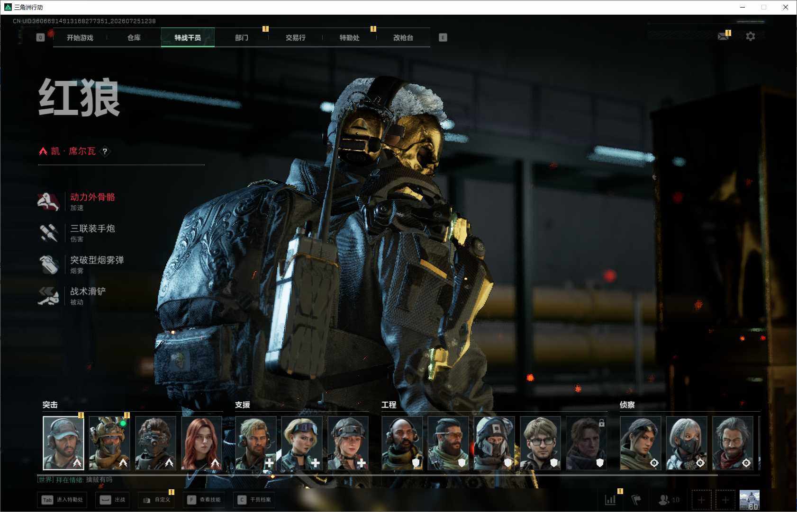
Task: Select the night-vision goggle operator in 突击
Action: [x=155, y=443]
